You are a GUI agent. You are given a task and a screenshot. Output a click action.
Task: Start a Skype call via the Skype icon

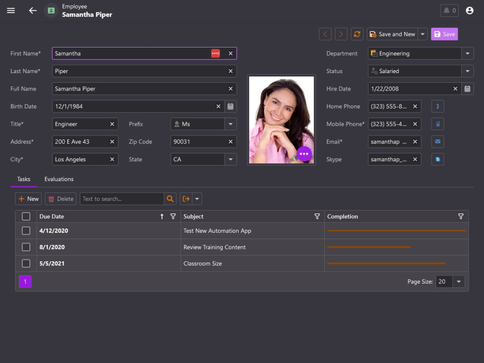(x=438, y=159)
